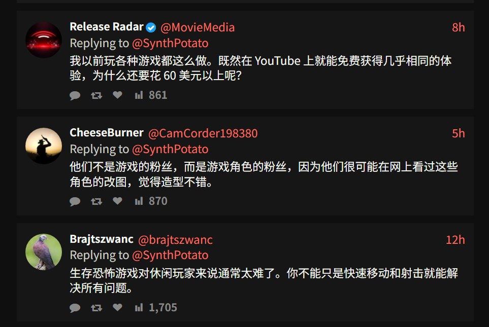Retweet the Brajtszwanc post
The width and height of the screenshot is (489, 327).
tap(96, 308)
